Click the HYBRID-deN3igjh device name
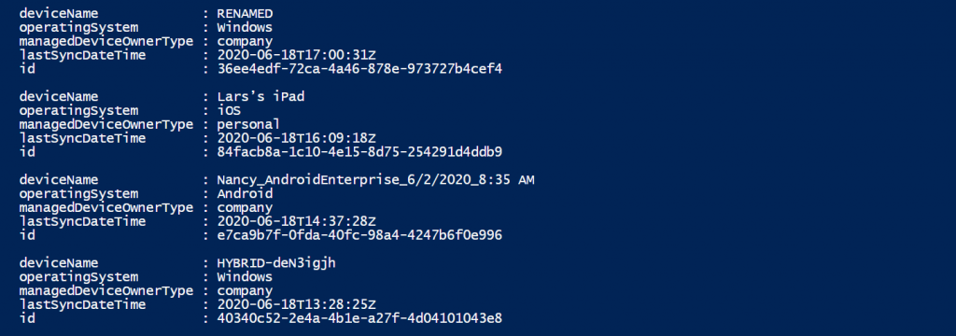 point(276,263)
